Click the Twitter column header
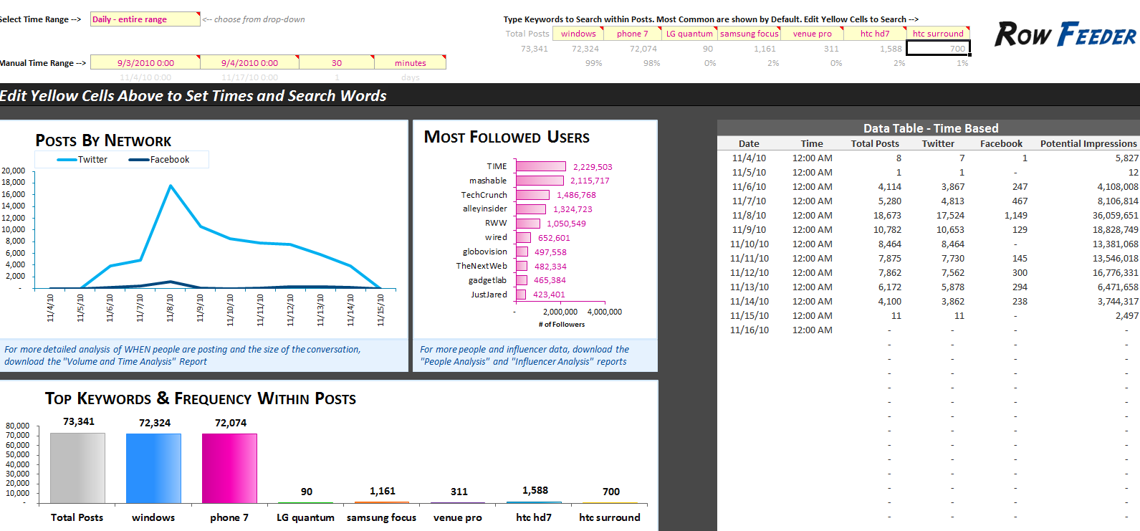The height and width of the screenshot is (531, 1140). (x=938, y=143)
